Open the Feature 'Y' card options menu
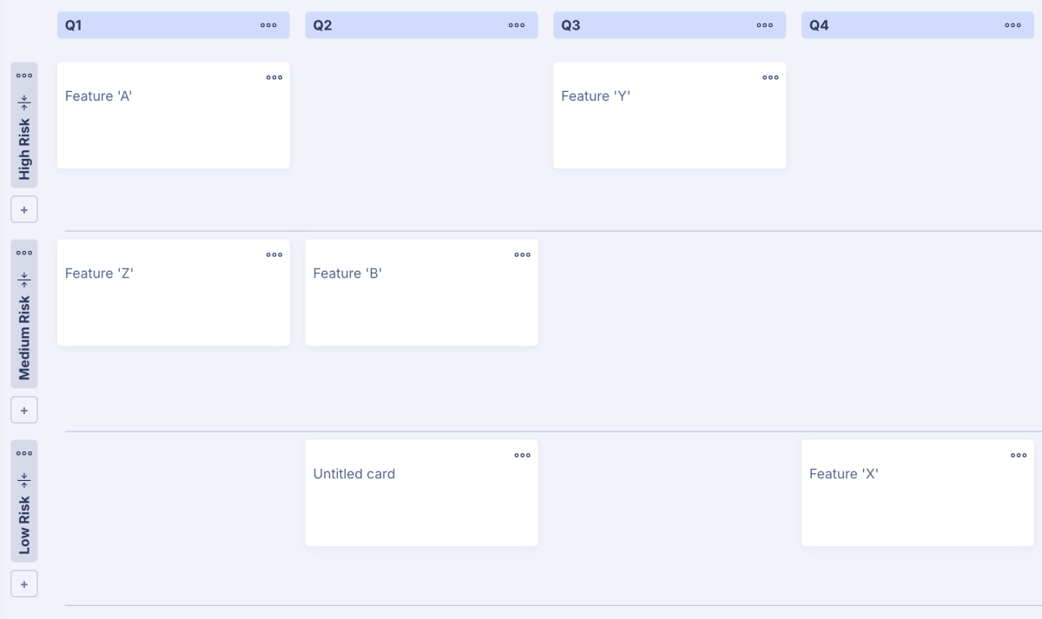 [771, 77]
